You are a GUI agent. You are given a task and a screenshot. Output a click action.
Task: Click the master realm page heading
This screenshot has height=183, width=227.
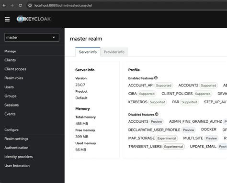(86, 39)
